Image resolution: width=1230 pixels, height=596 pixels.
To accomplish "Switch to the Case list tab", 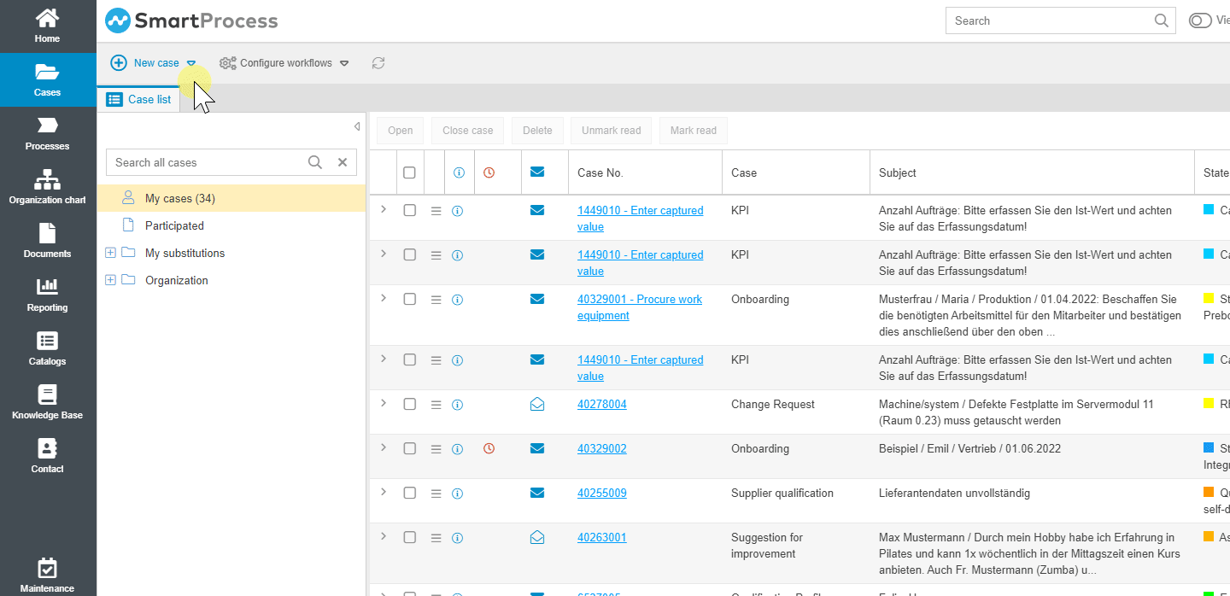I will (x=139, y=99).
